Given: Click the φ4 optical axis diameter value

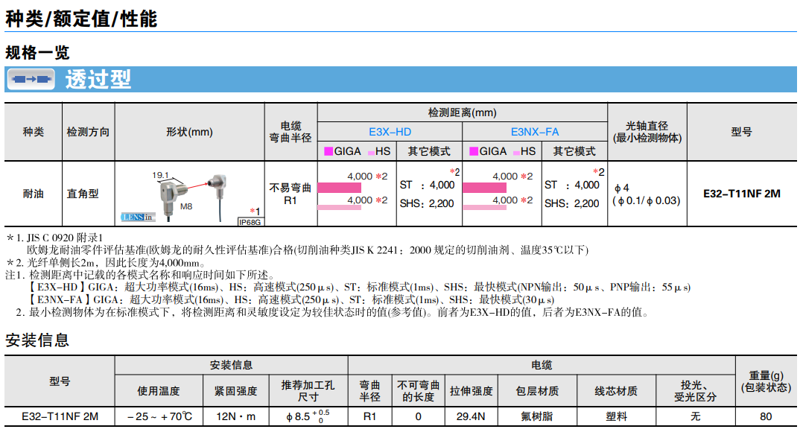Looking at the screenshot, I should point(622,188).
